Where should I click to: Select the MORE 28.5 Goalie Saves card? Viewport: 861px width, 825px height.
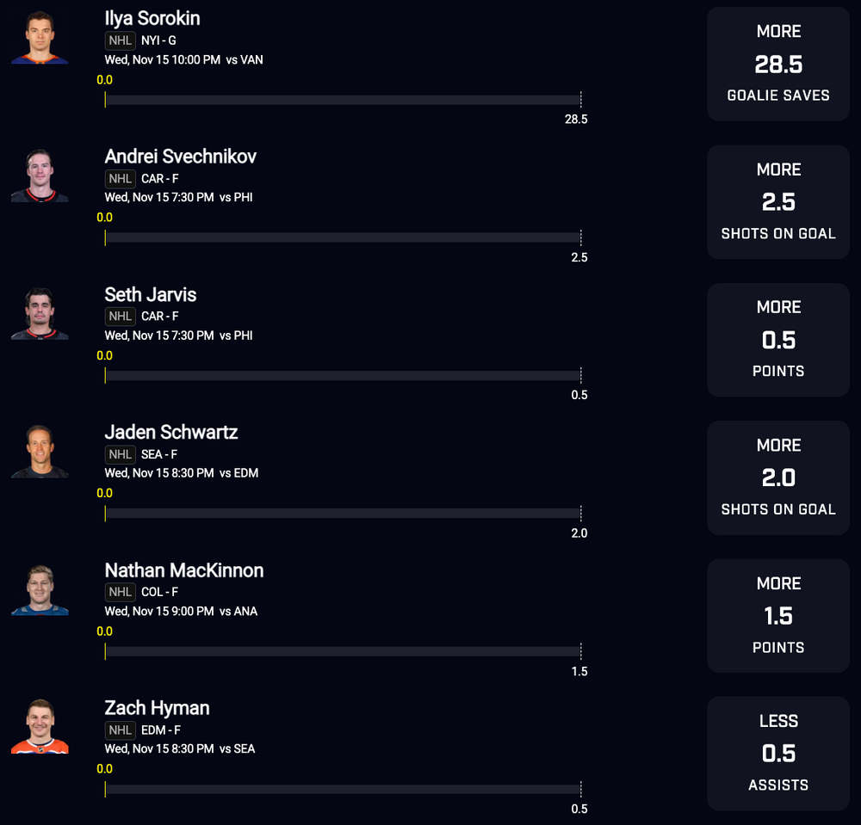(778, 64)
